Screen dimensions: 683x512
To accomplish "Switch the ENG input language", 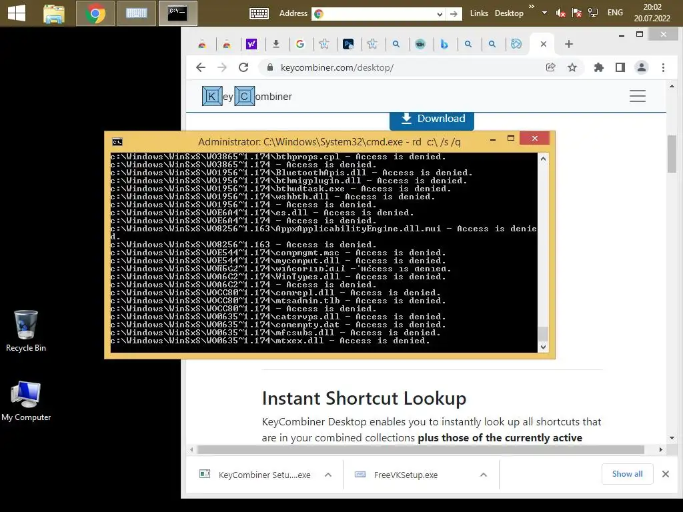I will [x=615, y=13].
